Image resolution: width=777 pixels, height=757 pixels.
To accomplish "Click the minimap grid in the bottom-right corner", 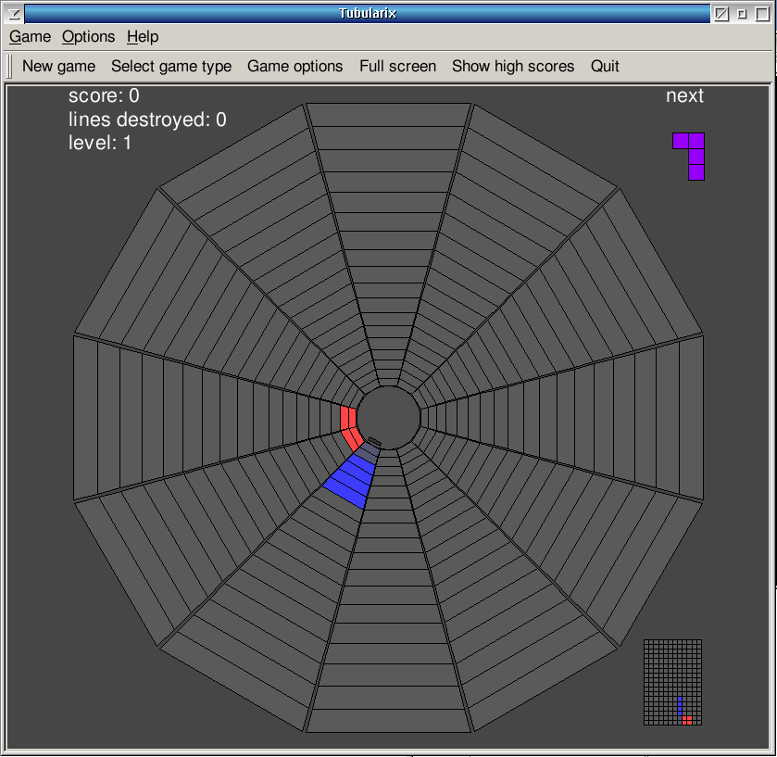I will [672, 682].
